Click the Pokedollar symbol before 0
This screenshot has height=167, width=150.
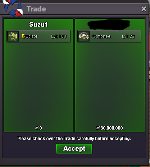[x=37, y=128]
